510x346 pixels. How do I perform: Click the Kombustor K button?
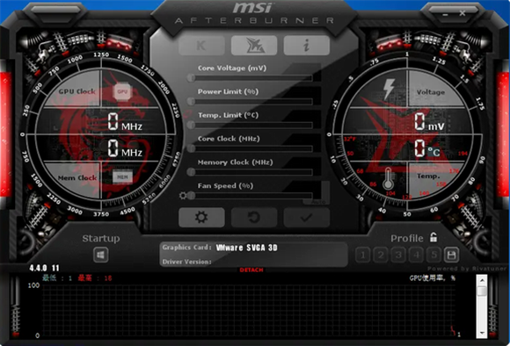pos(201,46)
